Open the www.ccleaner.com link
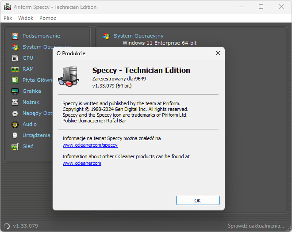Viewport: 292px width, 232px height. pyautogui.click(x=82, y=163)
